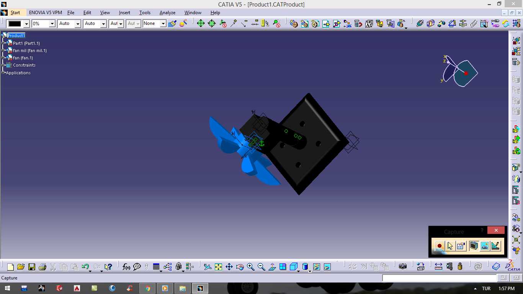The height and width of the screenshot is (294, 523).
Task: Expand the fan mil (fan mil.1) node
Action: (3, 50)
